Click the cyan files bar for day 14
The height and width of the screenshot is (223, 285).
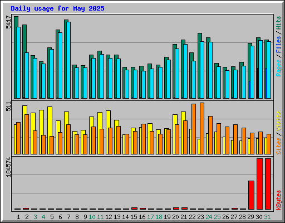pyautogui.click(x=127, y=84)
